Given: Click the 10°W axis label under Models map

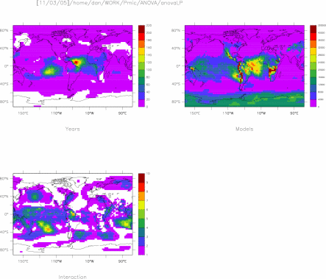Looking at the screenshot, I should tap(261, 113).
